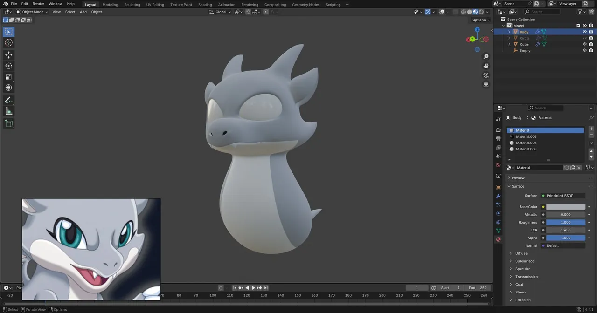Hide the Empty object in viewport
The width and height of the screenshot is (597, 313).
click(x=584, y=50)
